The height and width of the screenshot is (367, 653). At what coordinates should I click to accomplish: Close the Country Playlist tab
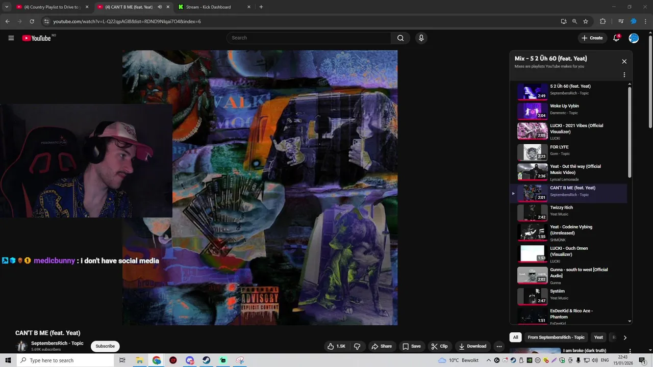pyautogui.click(x=87, y=7)
